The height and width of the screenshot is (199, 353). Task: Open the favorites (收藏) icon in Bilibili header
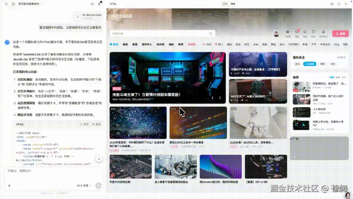[x=305, y=32]
